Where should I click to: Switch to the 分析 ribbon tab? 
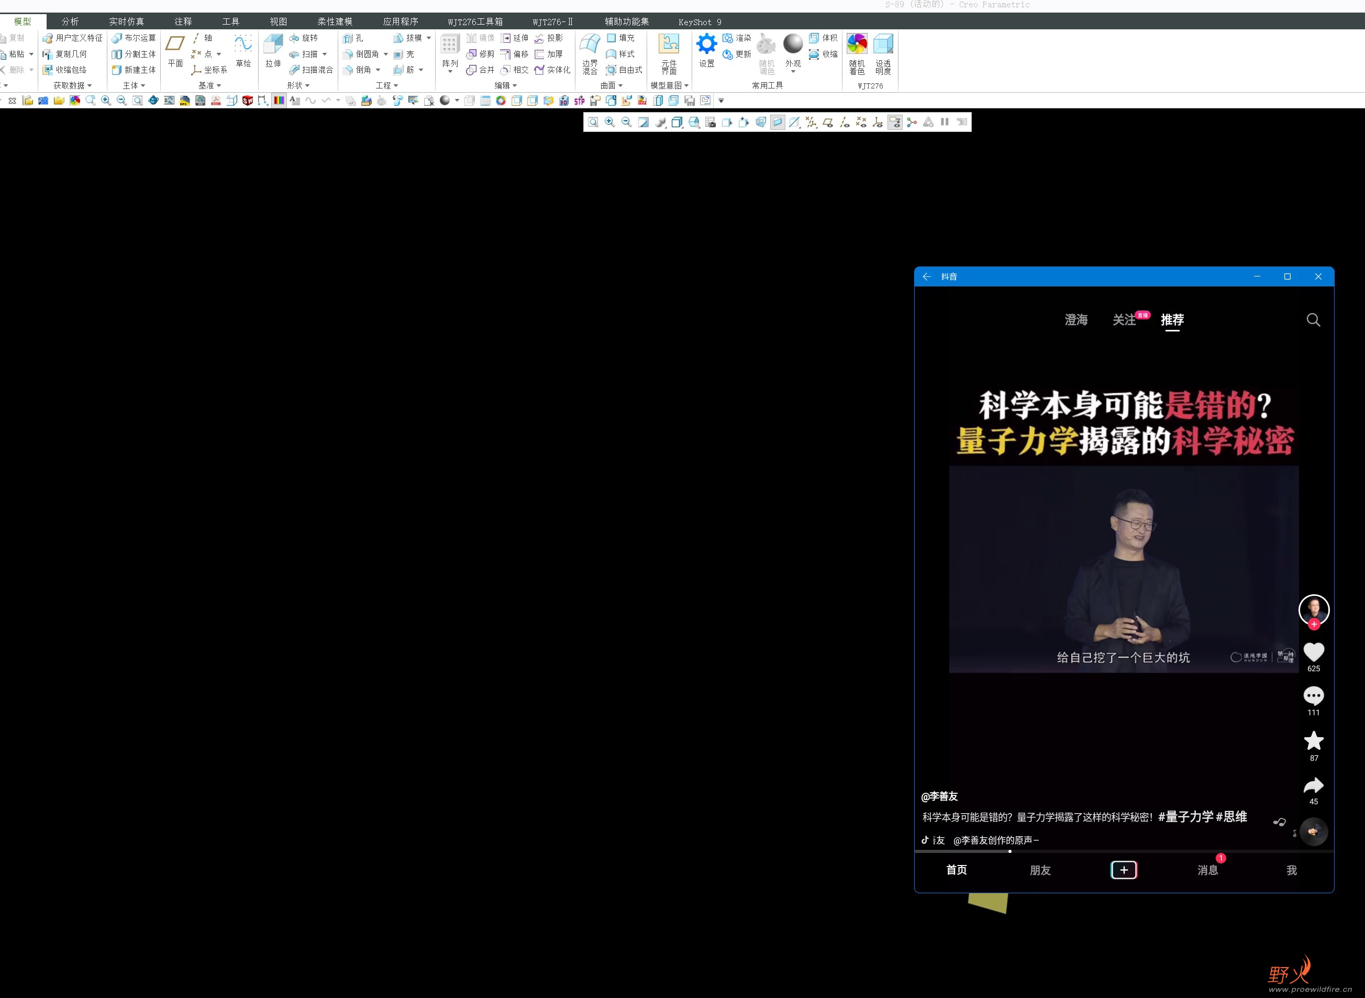[x=70, y=22]
